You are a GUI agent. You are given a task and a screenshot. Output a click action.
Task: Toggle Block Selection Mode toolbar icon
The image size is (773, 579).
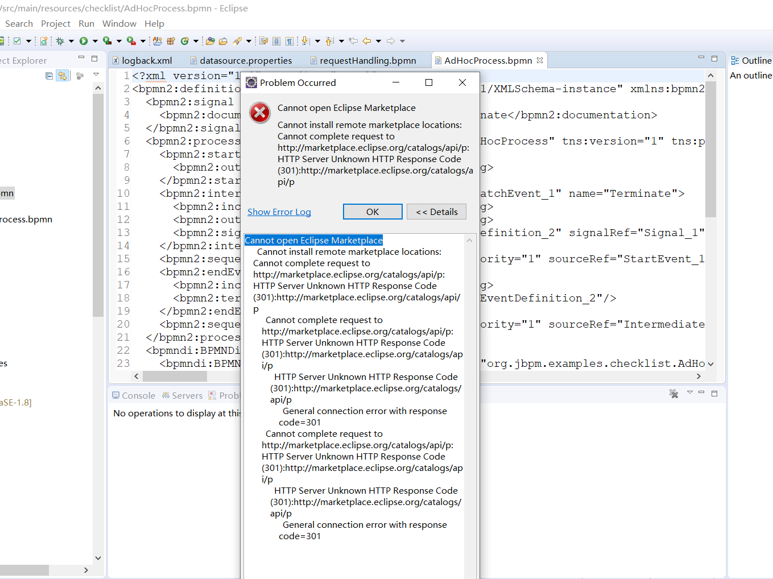pos(276,41)
